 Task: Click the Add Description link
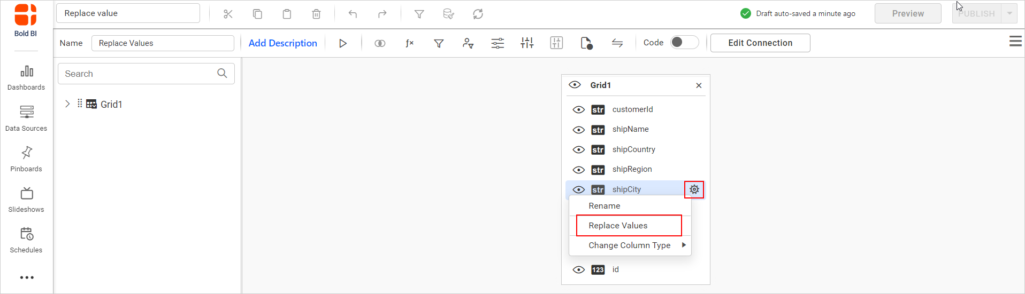tap(282, 43)
